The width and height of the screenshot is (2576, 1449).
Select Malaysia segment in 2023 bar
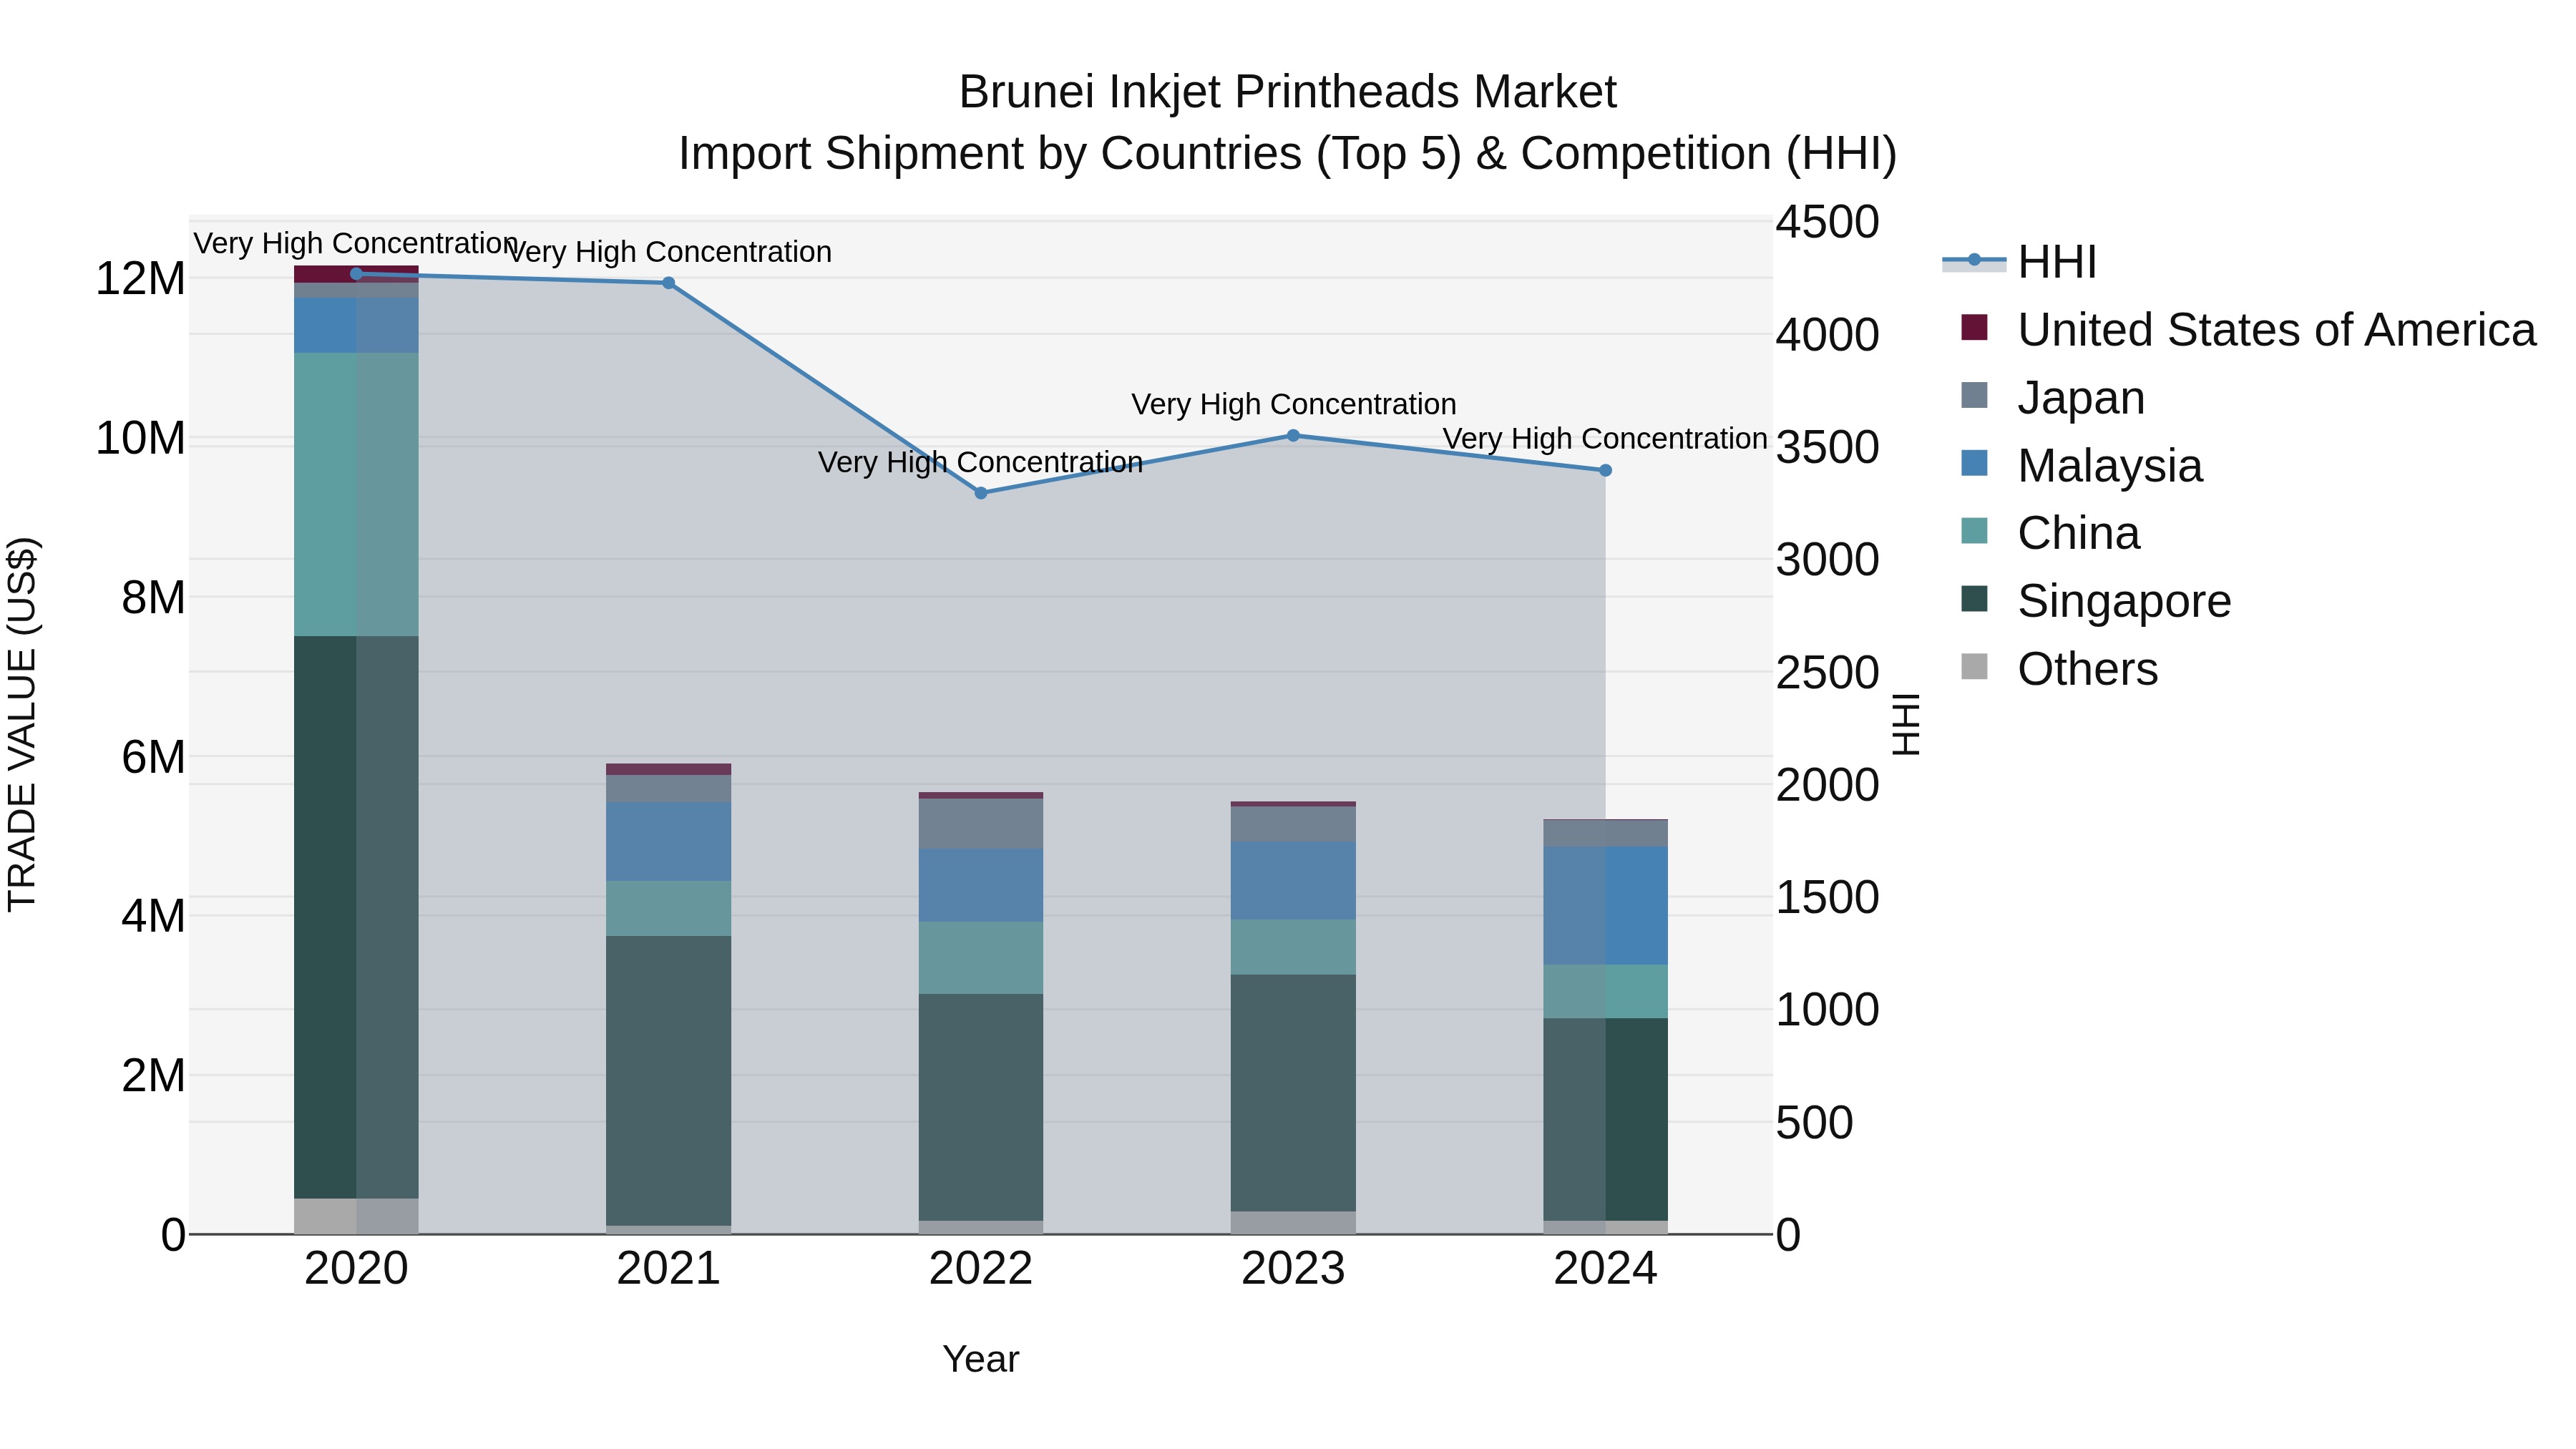tap(1293, 881)
